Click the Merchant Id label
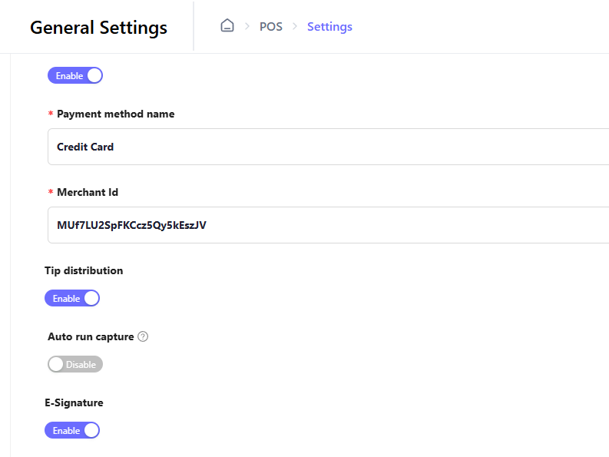The width and height of the screenshot is (609, 457). pyautogui.click(x=88, y=192)
